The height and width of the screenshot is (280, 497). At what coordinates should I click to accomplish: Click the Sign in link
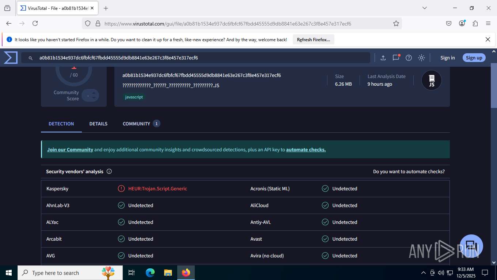click(448, 58)
